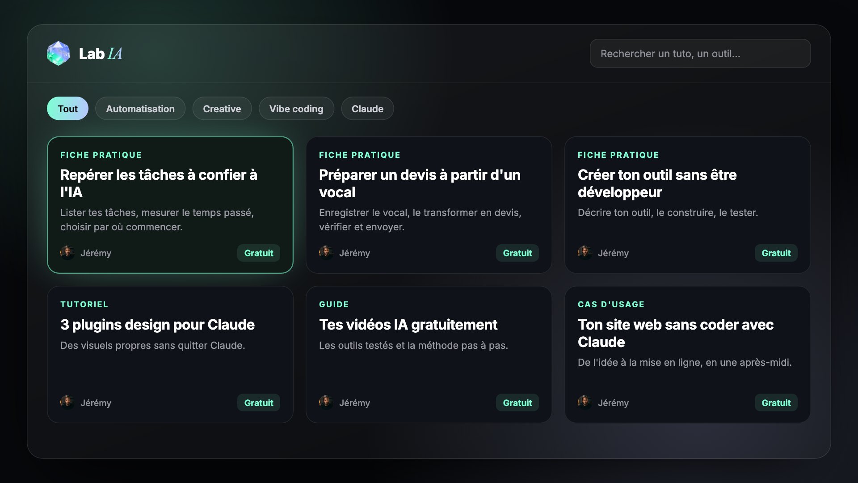This screenshot has height=483, width=858.
Task: Click Gratuit badge on Créer ton outil card
Action: click(776, 253)
